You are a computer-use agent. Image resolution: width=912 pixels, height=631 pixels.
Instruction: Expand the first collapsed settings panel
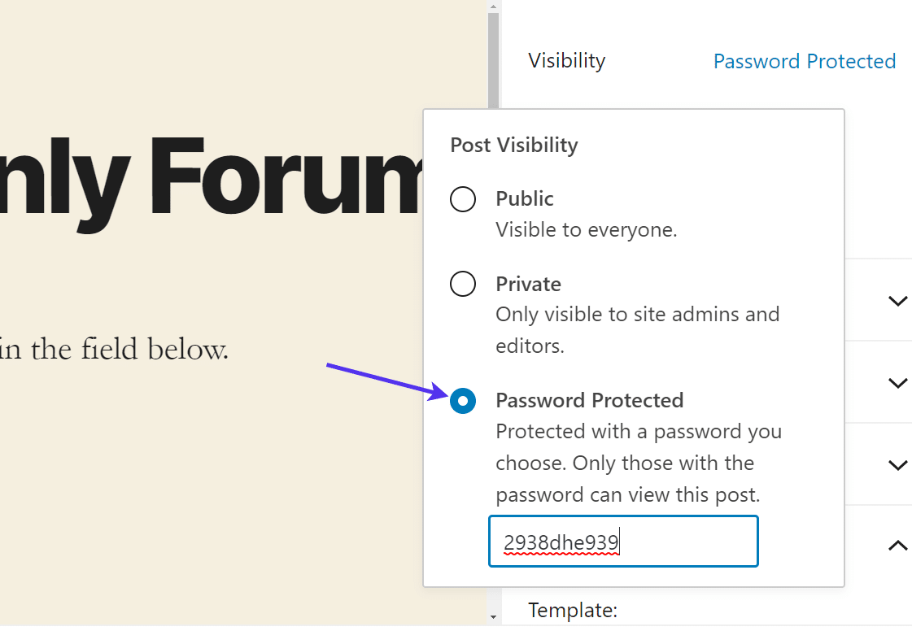coord(897,301)
